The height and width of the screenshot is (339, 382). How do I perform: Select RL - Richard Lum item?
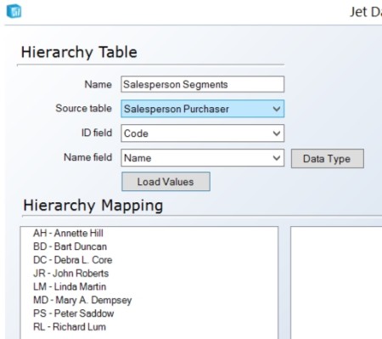[70, 326]
